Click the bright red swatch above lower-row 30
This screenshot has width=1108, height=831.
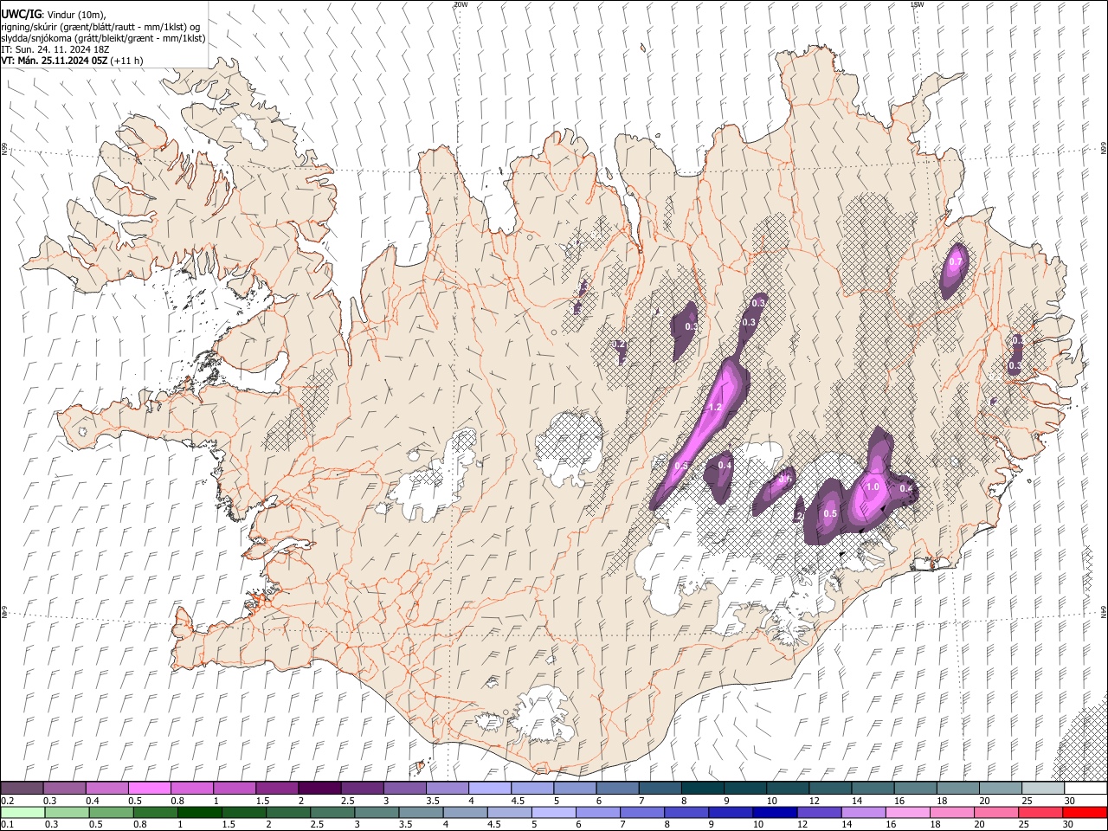1085,812
